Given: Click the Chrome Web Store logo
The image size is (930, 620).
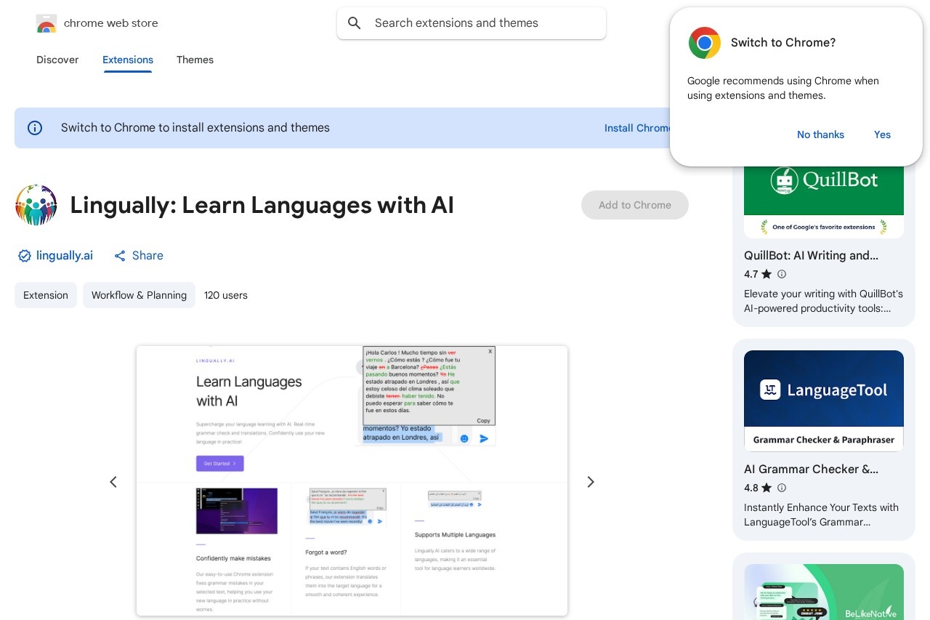Looking at the screenshot, I should tap(46, 23).
